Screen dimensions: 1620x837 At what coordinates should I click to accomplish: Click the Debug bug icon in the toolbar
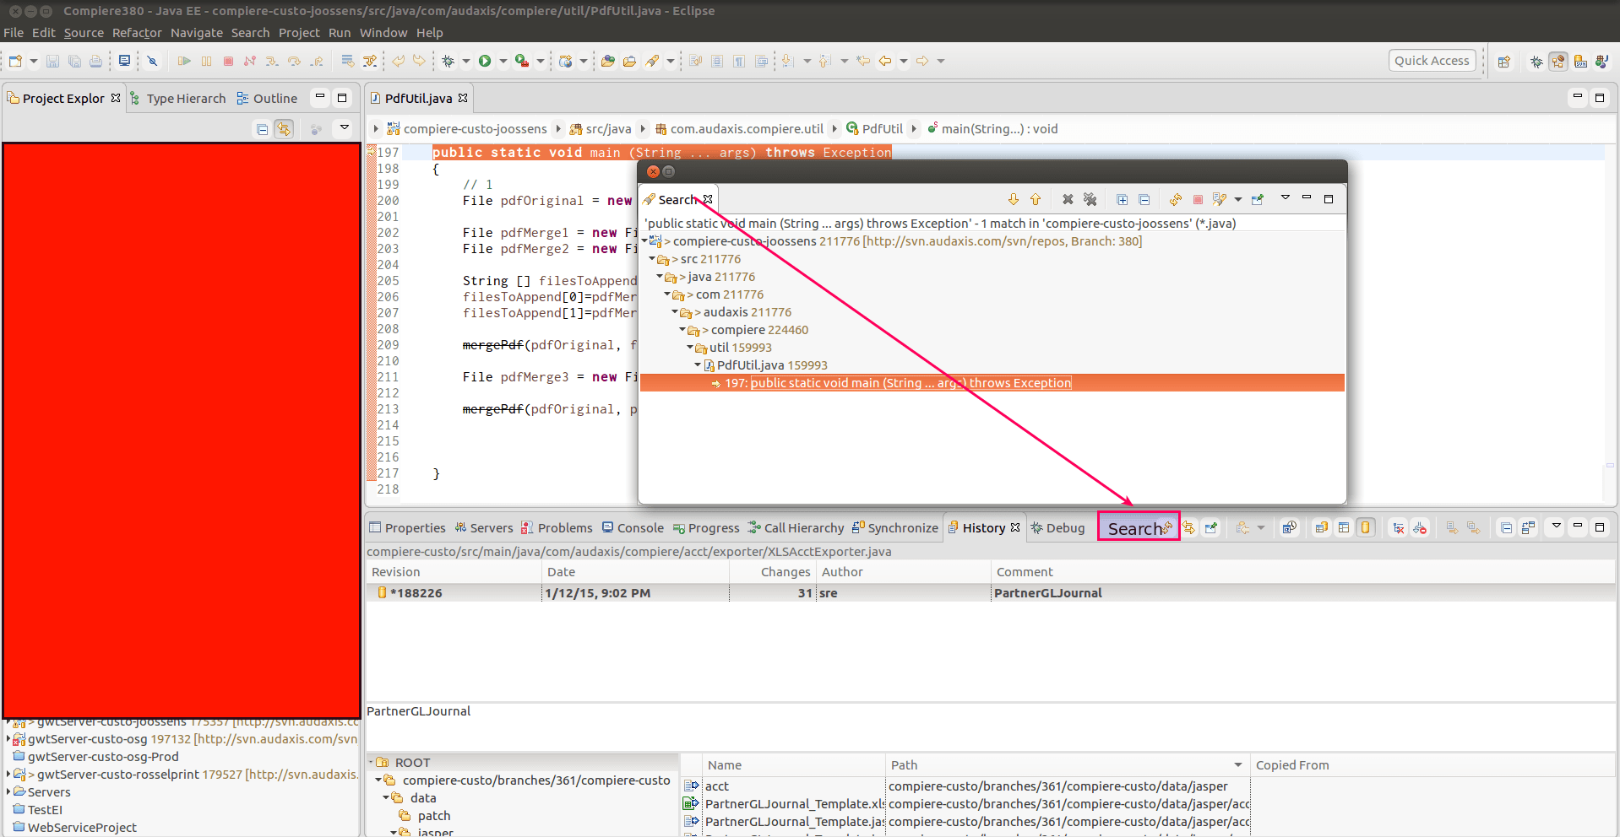coord(448,61)
